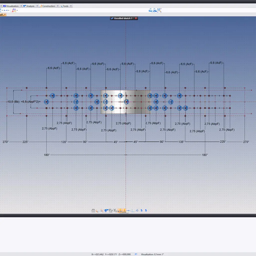Click the Z=+000,000 coordinate readout
Screen dimensions: 256x256
coord(124,254)
